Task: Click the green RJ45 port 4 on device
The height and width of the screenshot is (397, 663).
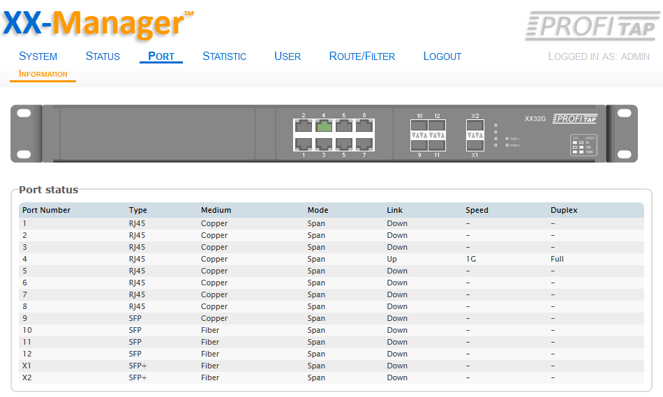Action: 323,126
